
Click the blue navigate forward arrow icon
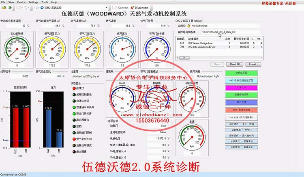click(42, 8)
